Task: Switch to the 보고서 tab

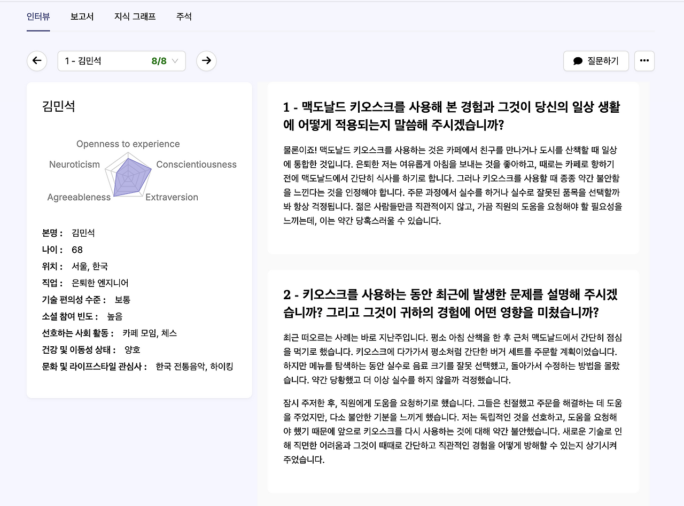Action: tap(82, 17)
